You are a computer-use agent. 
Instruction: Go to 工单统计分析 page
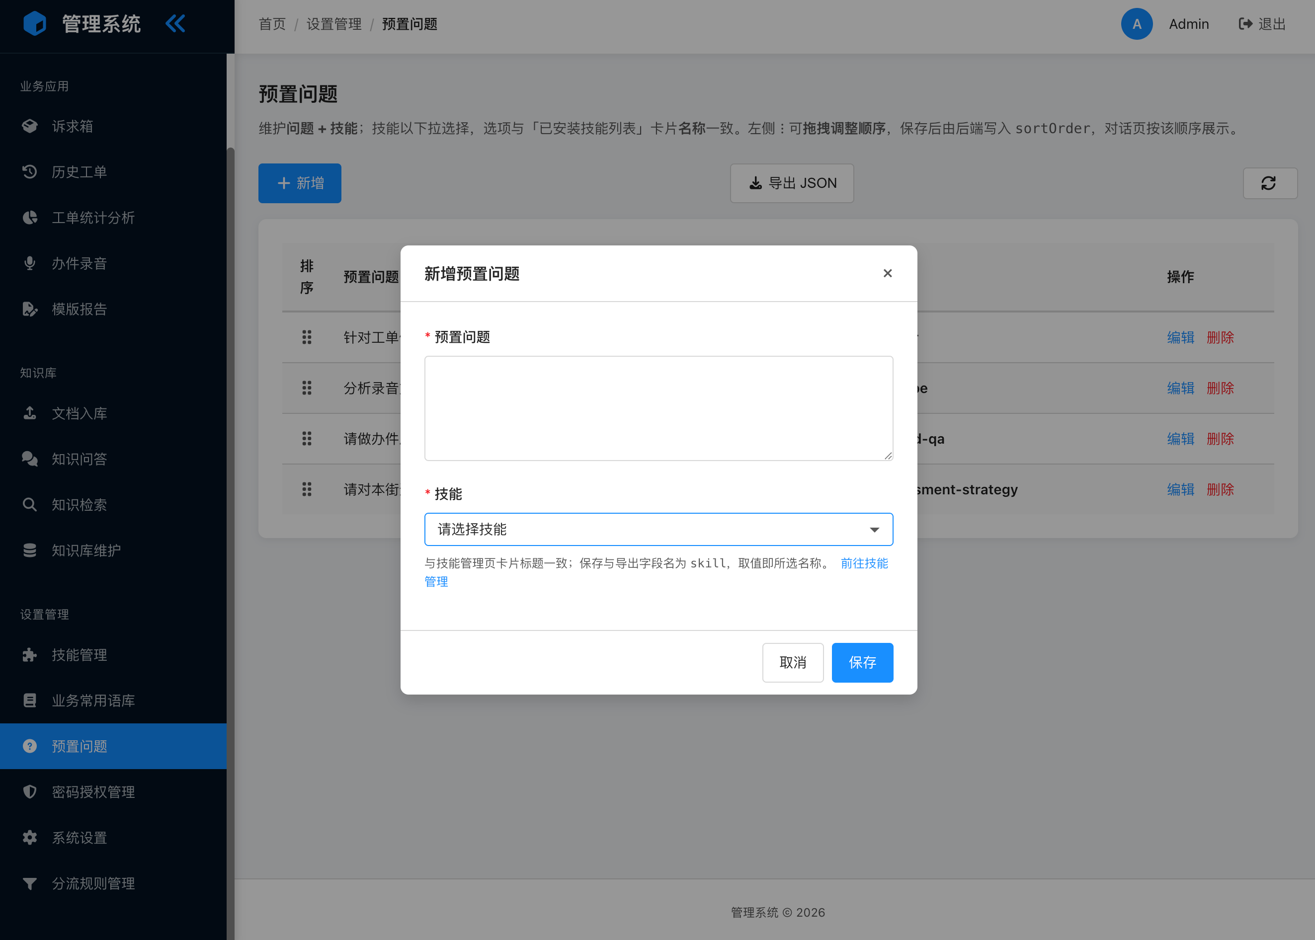coord(113,218)
